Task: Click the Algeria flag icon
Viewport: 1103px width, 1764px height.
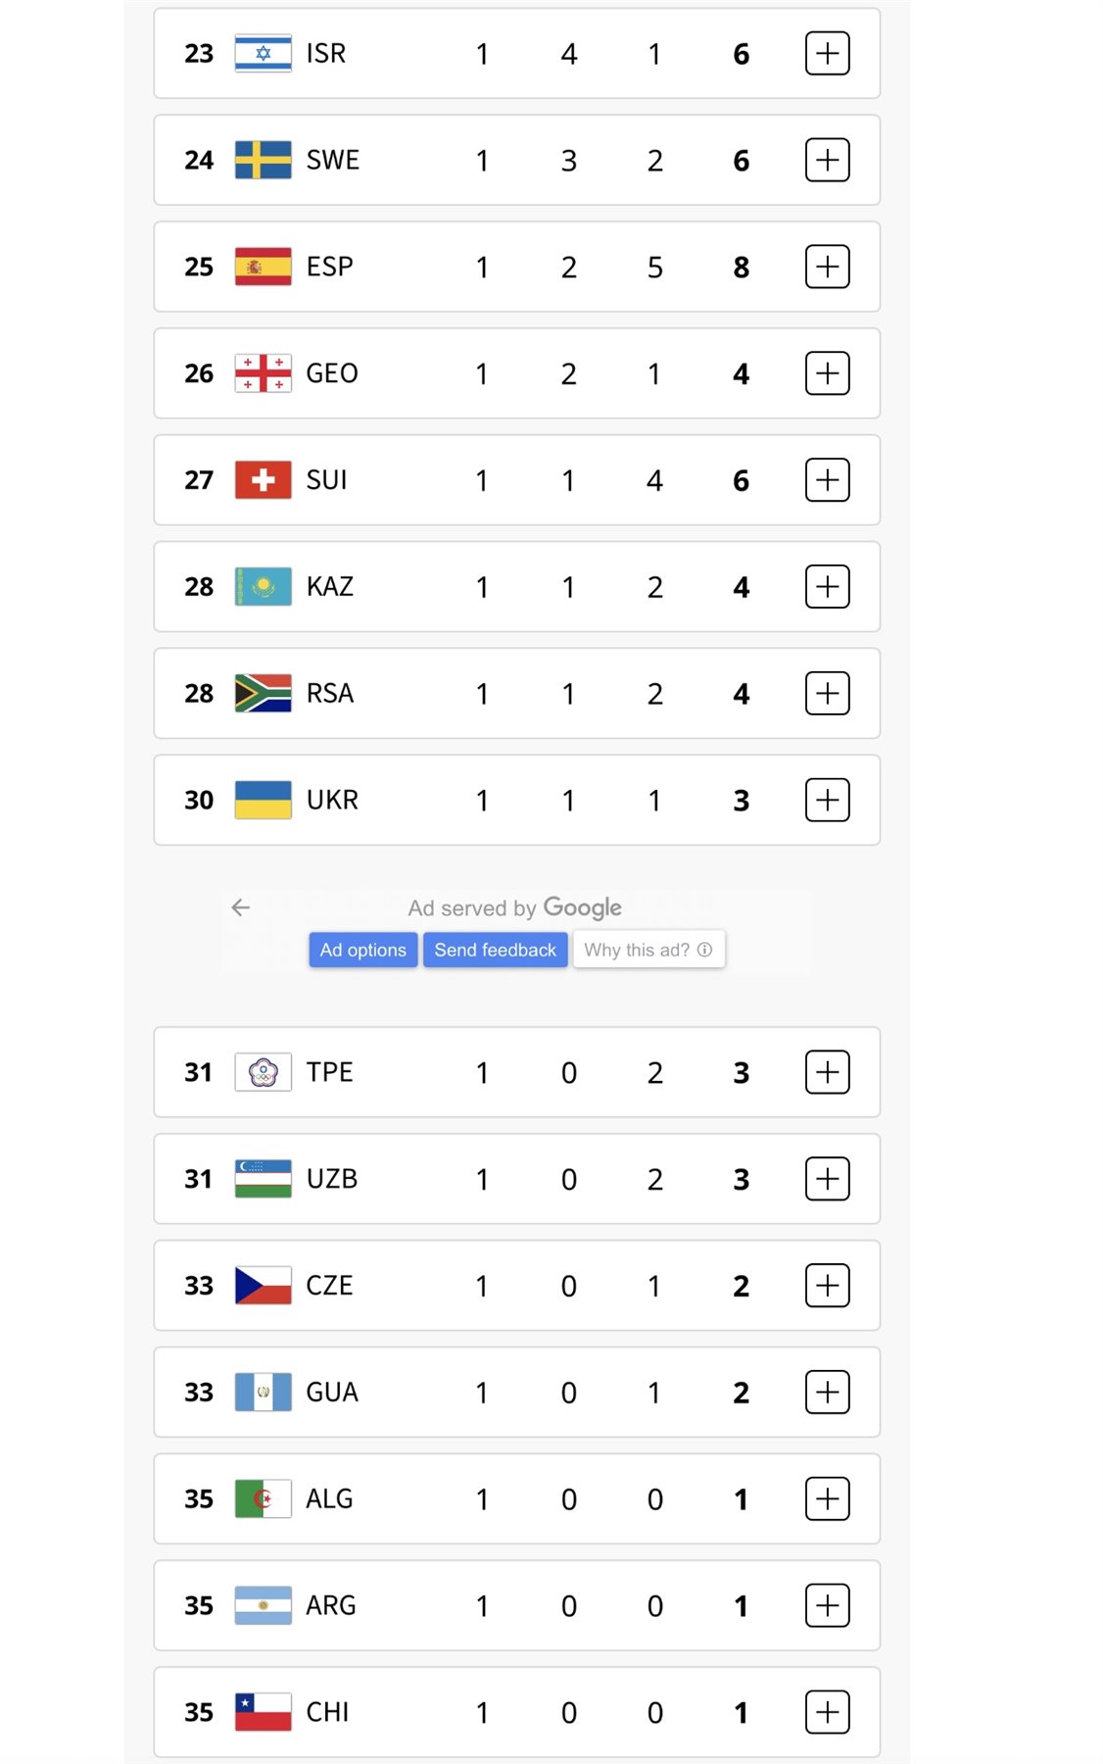Action: tap(263, 1499)
